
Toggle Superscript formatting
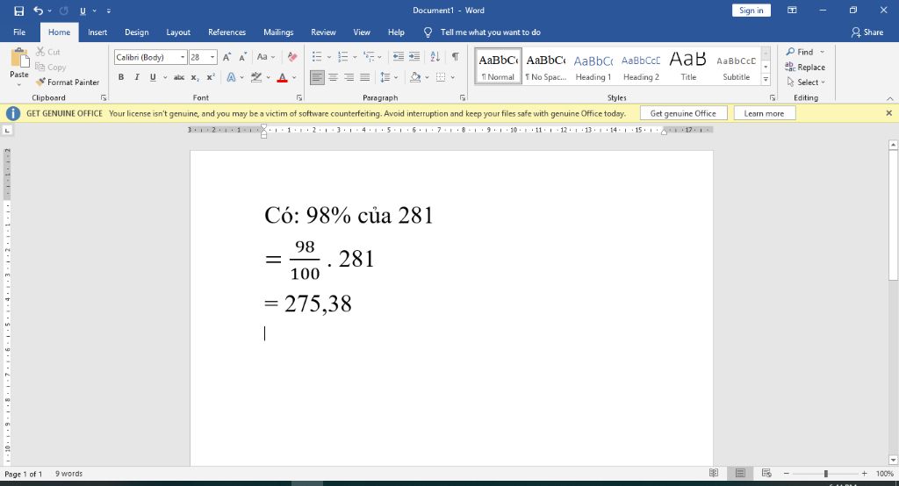click(211, 77)
